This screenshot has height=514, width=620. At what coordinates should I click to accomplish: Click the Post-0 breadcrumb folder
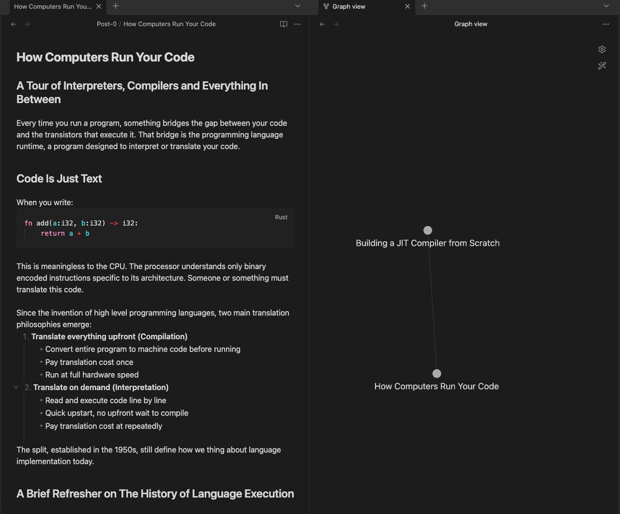tap(107, 24)
